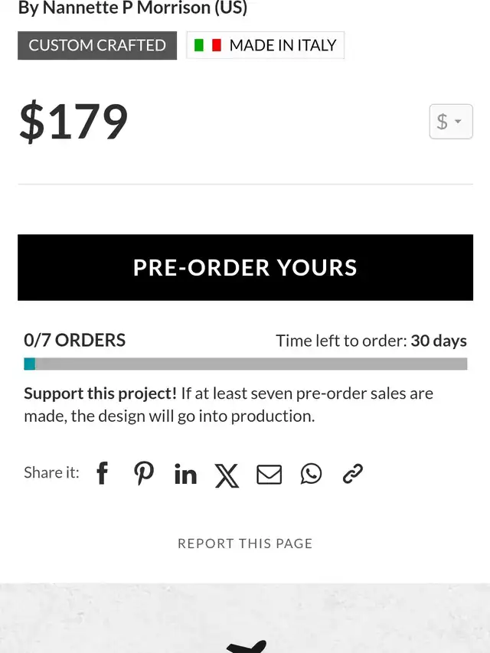Share on Facebook icon
This screenshot has height=653, width=490.
(x=102, y=474)
